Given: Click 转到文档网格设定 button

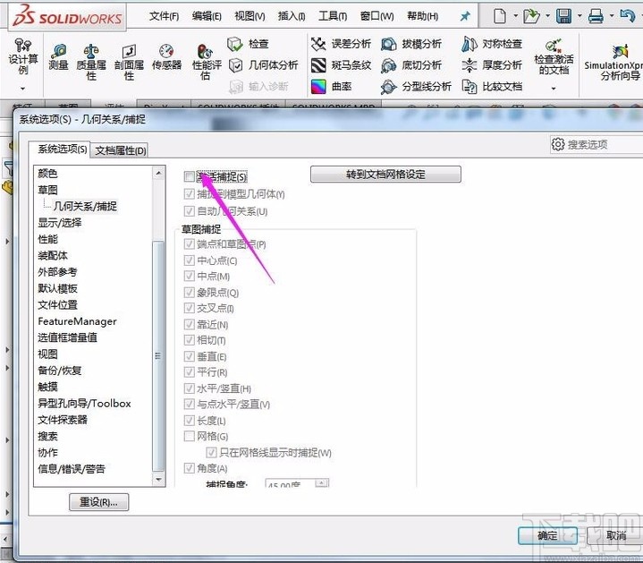Looking at the screenshot, I should coord(385,175).
